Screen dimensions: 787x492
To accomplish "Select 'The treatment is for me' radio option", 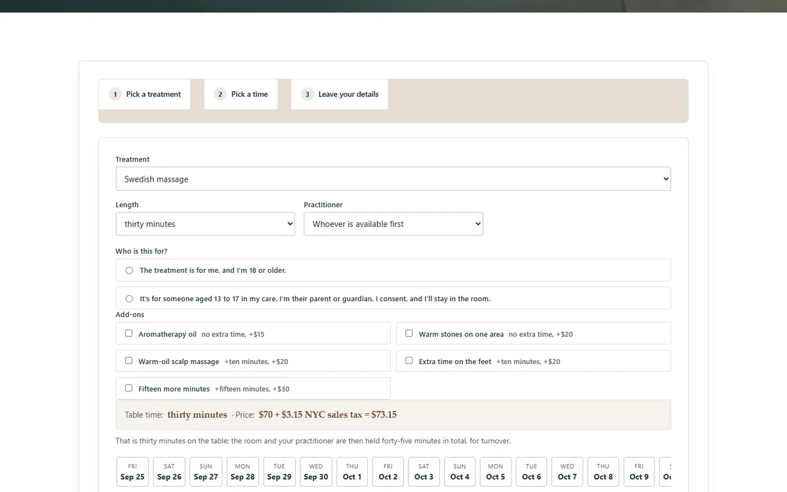I will 129,270.
